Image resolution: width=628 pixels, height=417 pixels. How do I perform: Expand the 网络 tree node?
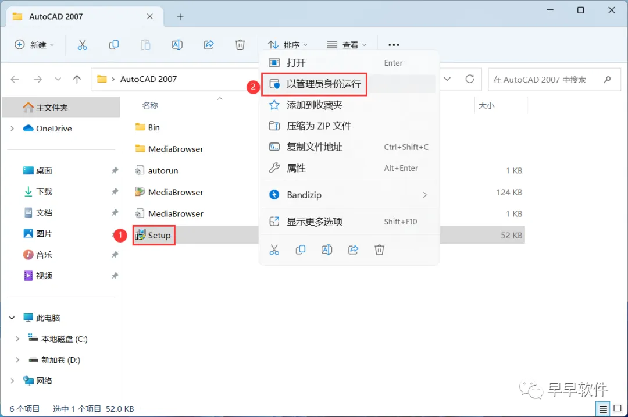[x=12, y=380]
